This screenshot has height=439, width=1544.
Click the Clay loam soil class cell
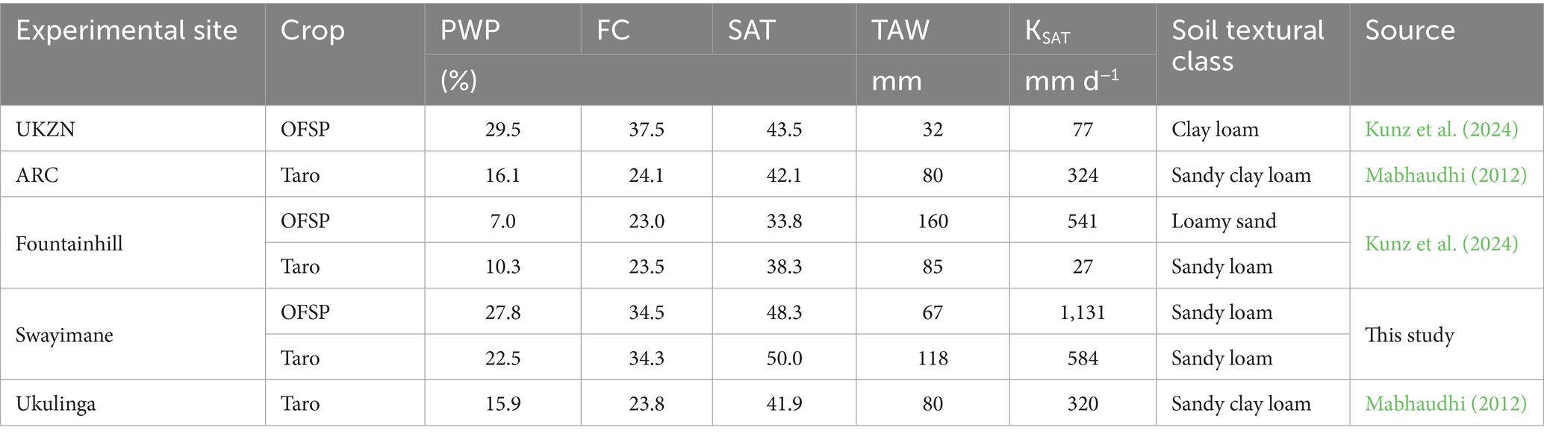pyautogui.click(x=1215, y=130)
